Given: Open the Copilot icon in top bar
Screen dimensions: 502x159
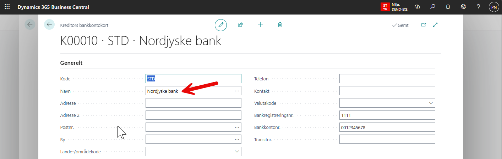Looking at the screenshot, I should coord(417,7).
